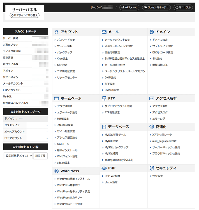Click the database cylinder icon
Screen dimensions: 199x210
pos(104,127)
